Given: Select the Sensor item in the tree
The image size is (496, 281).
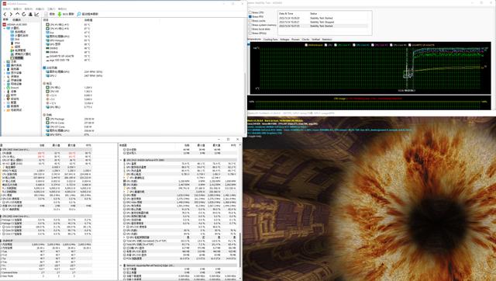Looking at the screenshot, I should [17, 58].
